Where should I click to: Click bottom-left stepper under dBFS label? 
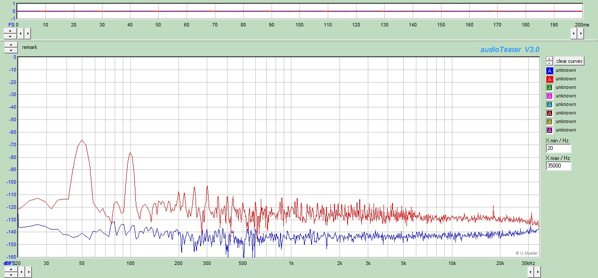[10, 272]
